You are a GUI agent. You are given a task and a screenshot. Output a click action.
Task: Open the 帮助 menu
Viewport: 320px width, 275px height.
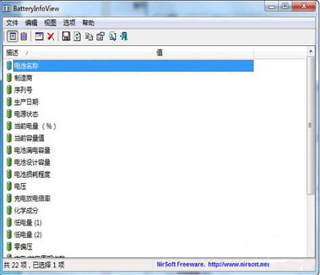[x=88, y=23]
